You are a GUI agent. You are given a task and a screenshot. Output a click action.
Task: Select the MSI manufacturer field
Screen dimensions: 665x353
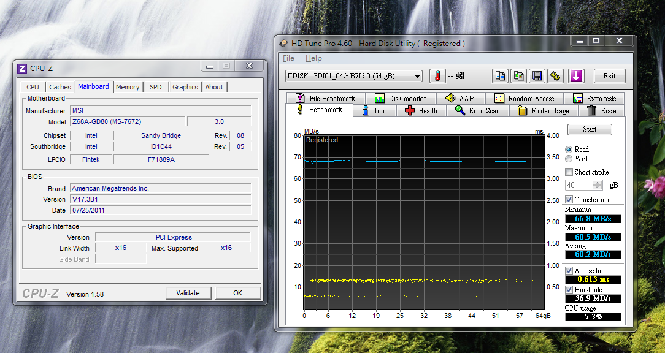click(x=161, y=110)
